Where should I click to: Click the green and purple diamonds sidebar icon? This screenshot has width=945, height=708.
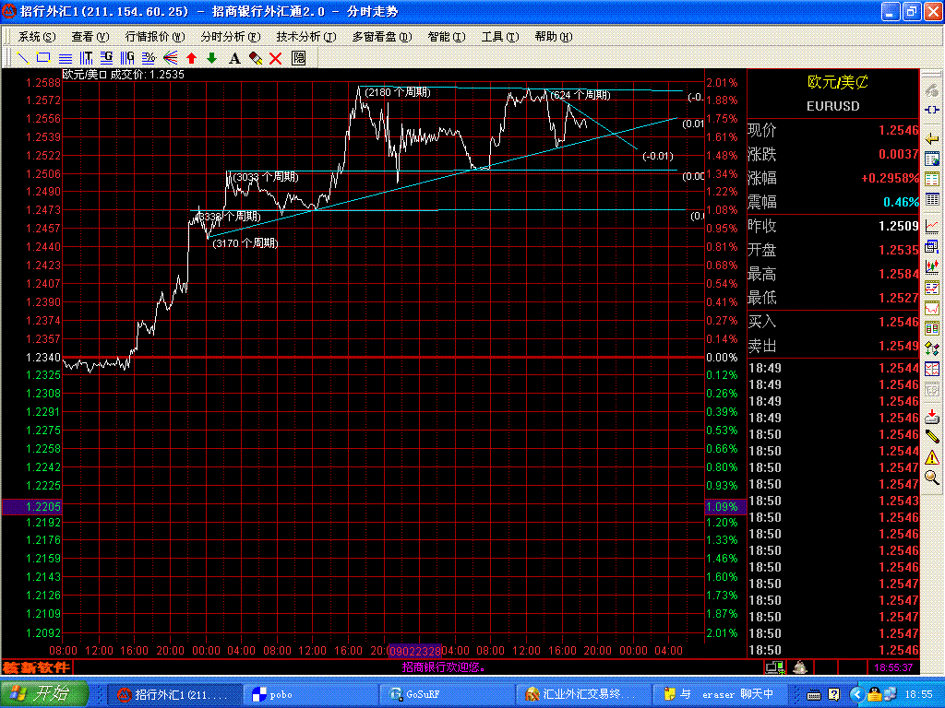click(932, 348)
